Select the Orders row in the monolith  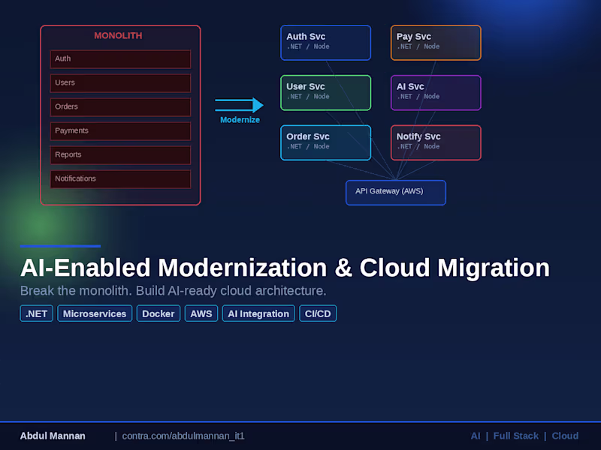(120, 107)
